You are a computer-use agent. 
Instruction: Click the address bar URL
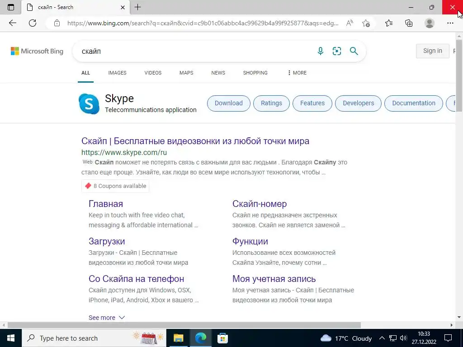[x=203, y=23]
